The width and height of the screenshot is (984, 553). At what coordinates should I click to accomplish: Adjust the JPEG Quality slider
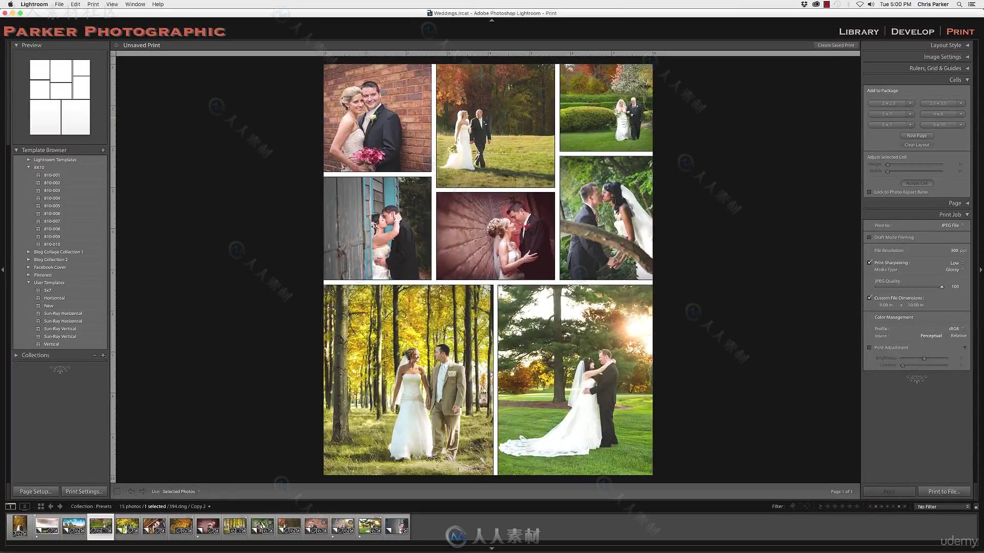click(x=941, y=286)
